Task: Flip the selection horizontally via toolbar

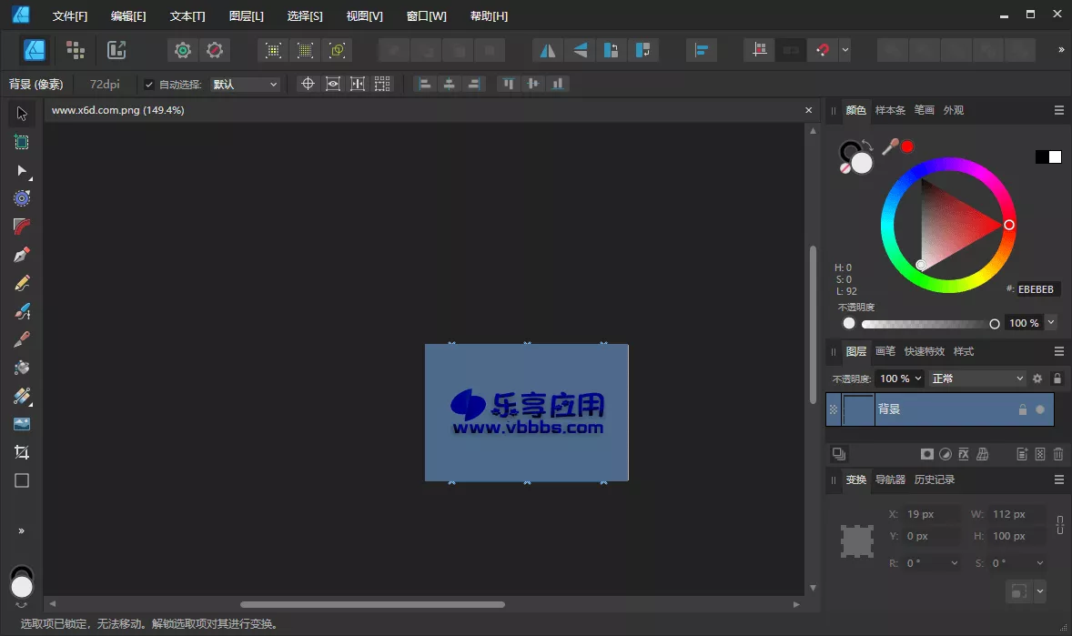Action: point(547,50)
